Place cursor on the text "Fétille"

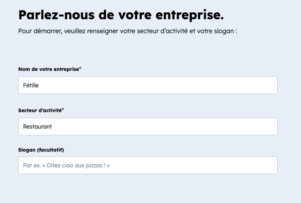click(x=31, y=85)
